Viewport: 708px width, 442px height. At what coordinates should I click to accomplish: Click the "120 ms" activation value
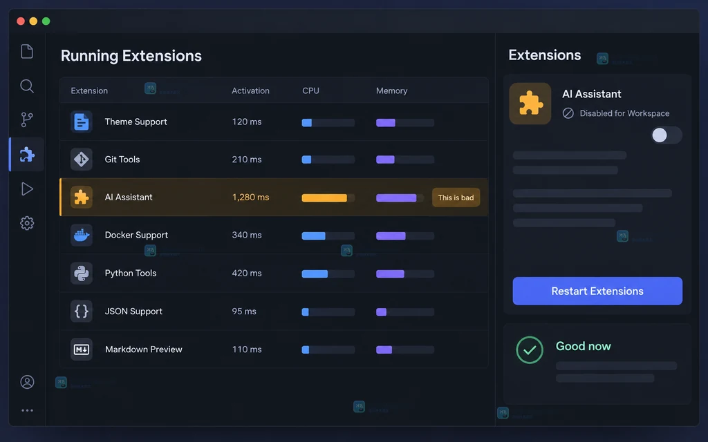tap(247, 122)
